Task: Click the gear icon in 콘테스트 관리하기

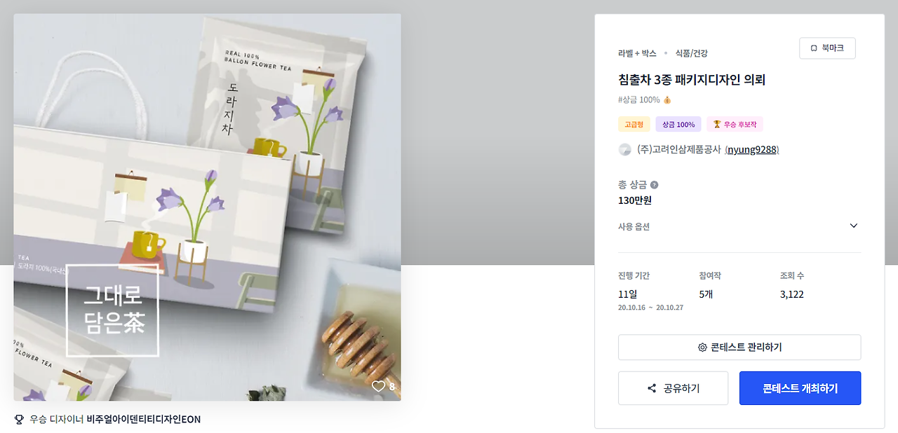Action: 702,348
